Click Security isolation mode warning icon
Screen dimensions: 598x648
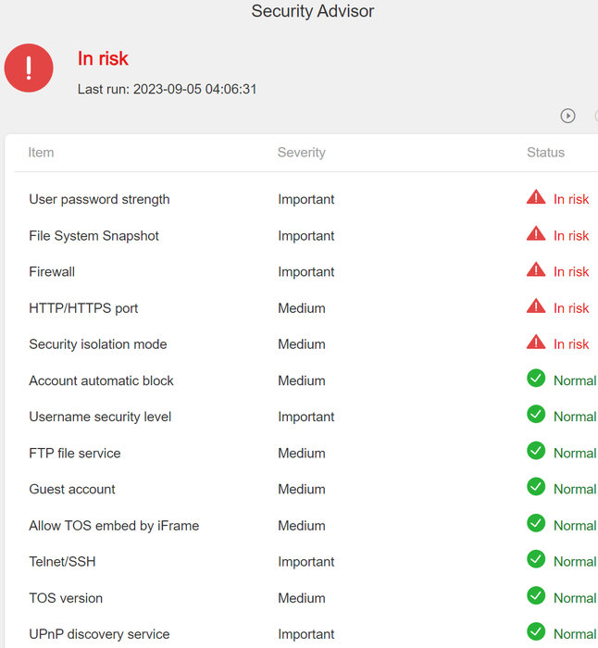click(536, 343)
